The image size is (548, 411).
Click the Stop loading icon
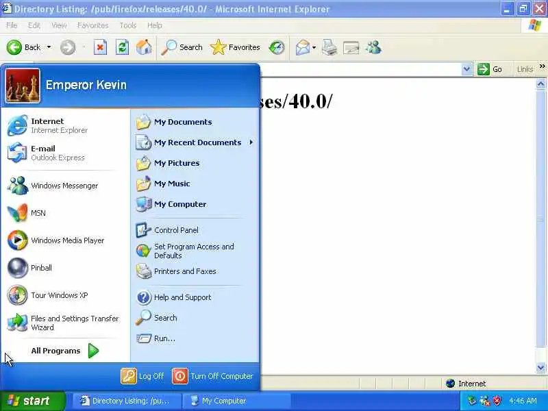tap(100, 47)
